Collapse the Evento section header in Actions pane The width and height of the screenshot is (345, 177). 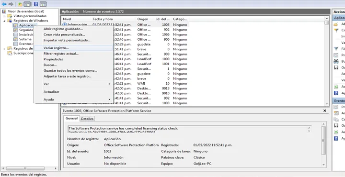(339, 101)
